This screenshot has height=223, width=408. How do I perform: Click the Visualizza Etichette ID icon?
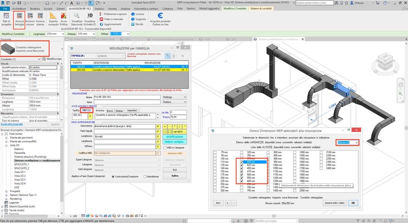tap(90, 19)
